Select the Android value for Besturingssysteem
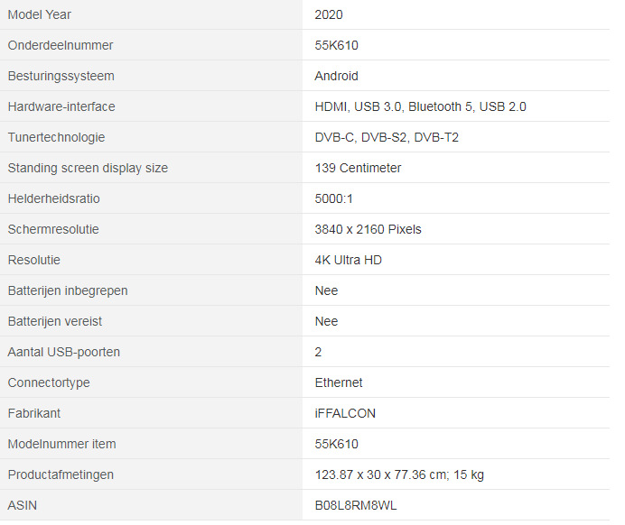 (x=336, y=76)
